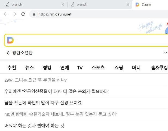Click the address bar showing m.daum.net

tap(99, 14)
